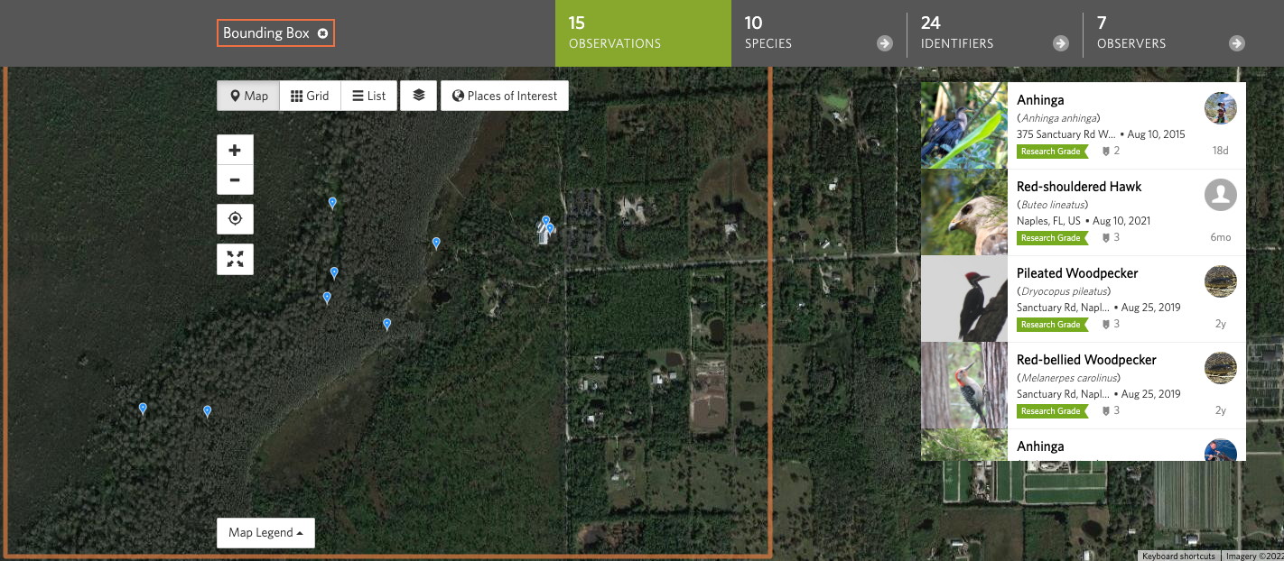Switch to List view
Image resolution: width=1284 pixels, height=561 pixels.
(368, 96)
